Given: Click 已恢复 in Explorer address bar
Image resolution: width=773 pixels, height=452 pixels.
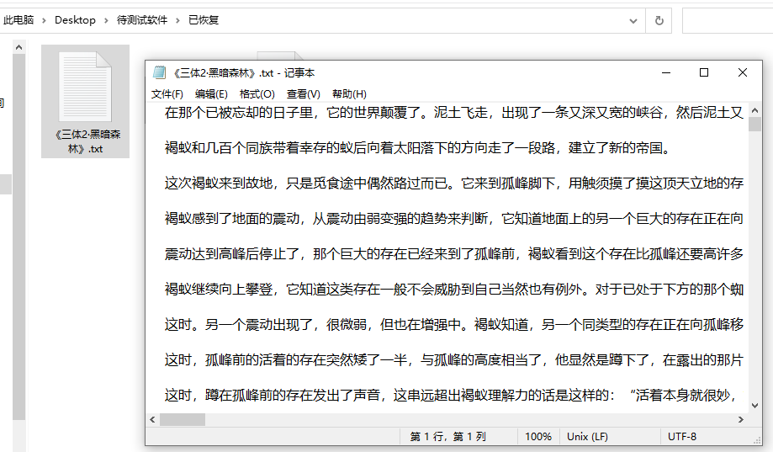Looking at the screenshot, I should click(x=204, y=20).
